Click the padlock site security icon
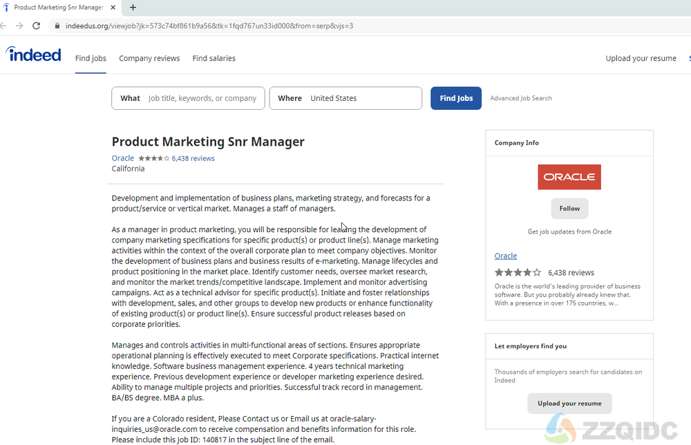The height and width of the screenshot is (445, 691). pyautogui.click(x=57, y=26)
